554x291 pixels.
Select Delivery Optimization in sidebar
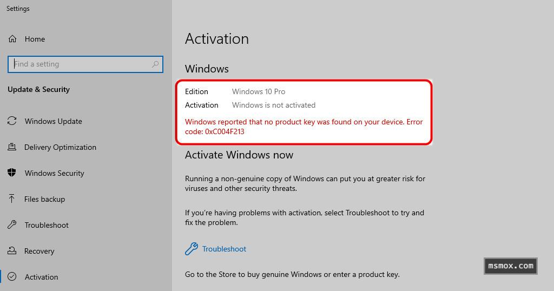click(x=60, y=147)
